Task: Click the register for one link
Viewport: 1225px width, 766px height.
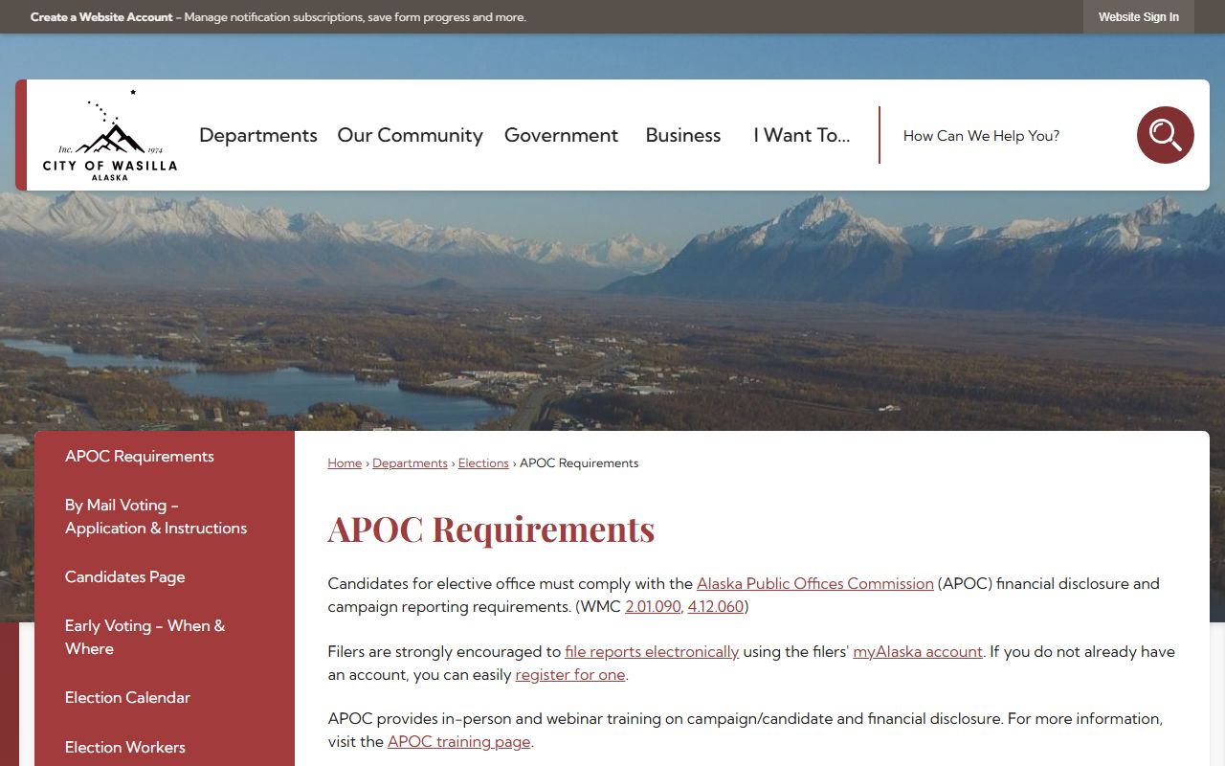Action: pyautogui.click(x=570, y=674)
